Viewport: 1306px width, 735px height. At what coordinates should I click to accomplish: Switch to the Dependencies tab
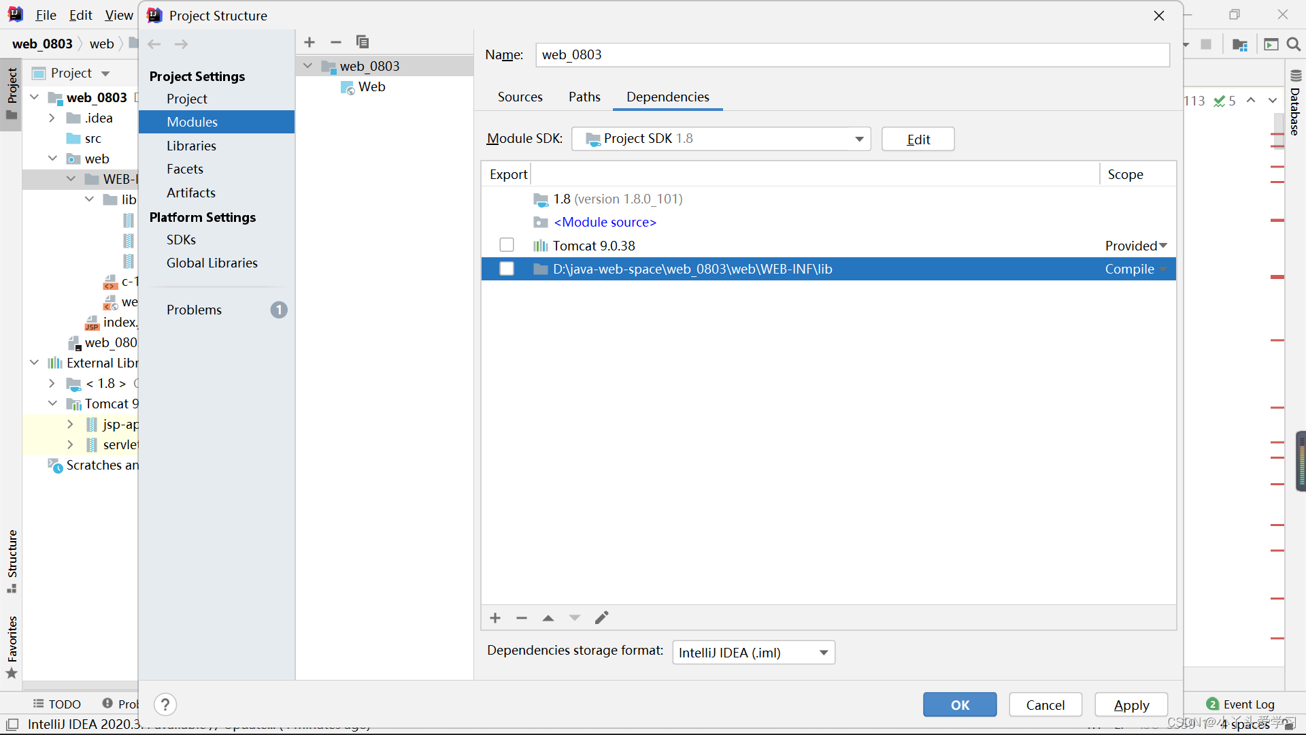(668, 97)
